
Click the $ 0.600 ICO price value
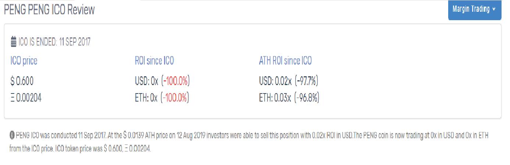tap(22, 81)
